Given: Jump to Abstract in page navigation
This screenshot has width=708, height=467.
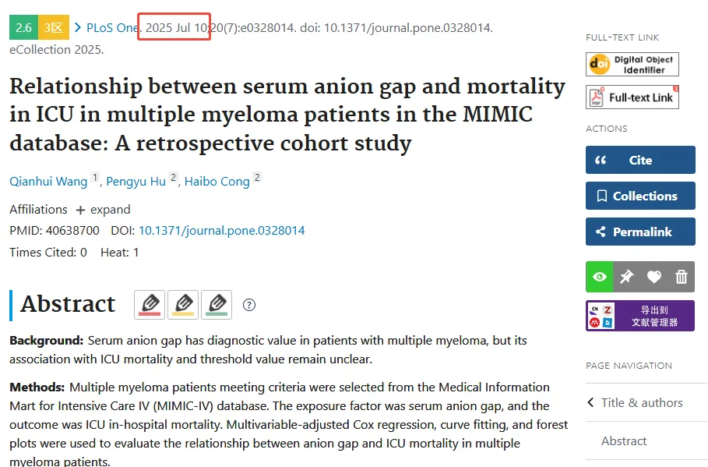Looking at the screenshot, I should tap(624, 440).
